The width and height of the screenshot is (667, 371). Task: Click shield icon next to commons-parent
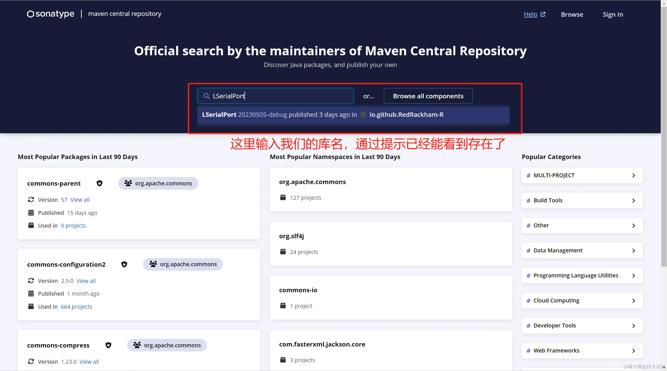pyautogui.click(x=100, y=183)
